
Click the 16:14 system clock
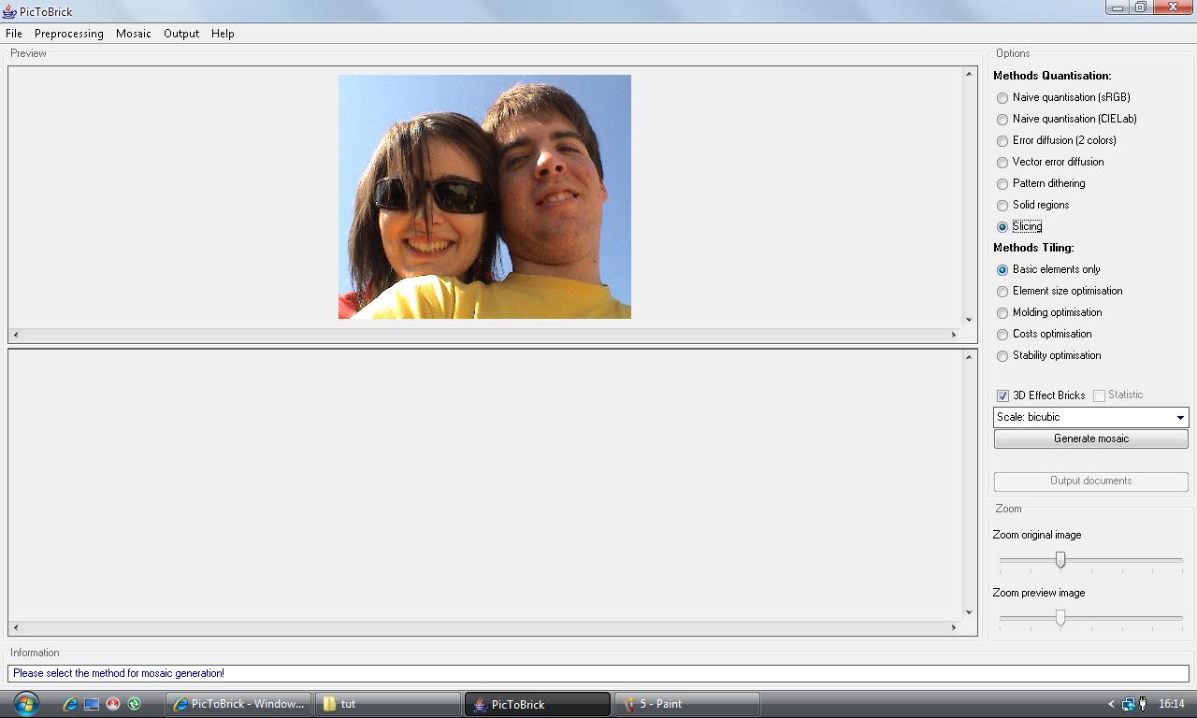1172,704
